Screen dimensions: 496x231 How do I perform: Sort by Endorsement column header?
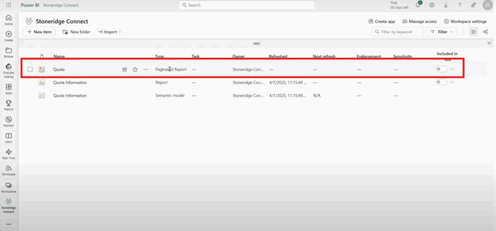[369, 56]
